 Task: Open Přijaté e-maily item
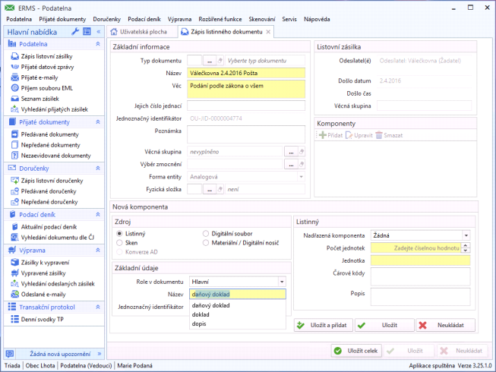tap(39, 77)
